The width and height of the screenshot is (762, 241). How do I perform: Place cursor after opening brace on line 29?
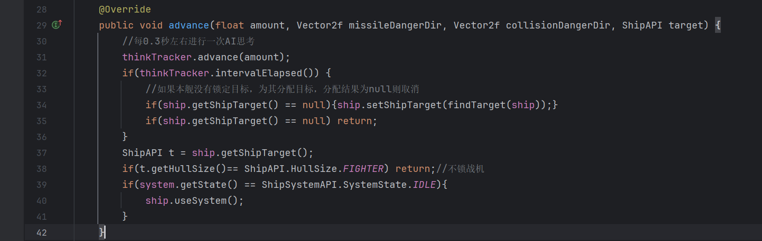721,26
